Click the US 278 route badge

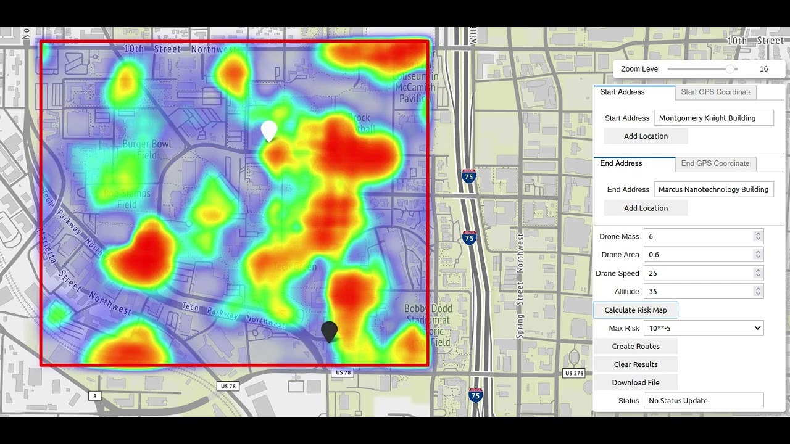pyautogui.click(x=575, y=373)
